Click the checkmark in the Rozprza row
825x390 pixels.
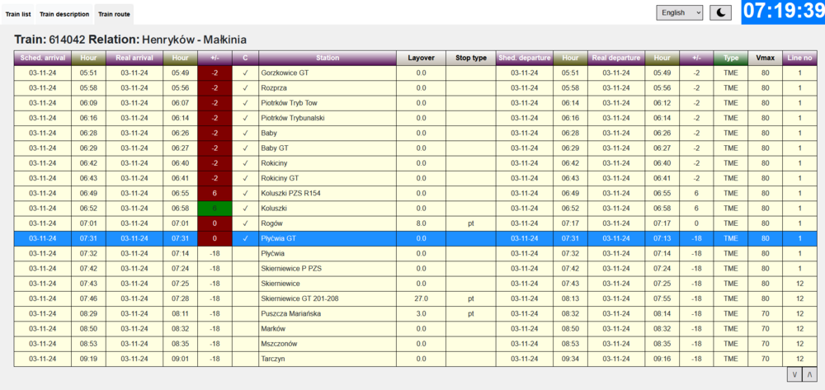pyautogui.click(x=245, y=87)
